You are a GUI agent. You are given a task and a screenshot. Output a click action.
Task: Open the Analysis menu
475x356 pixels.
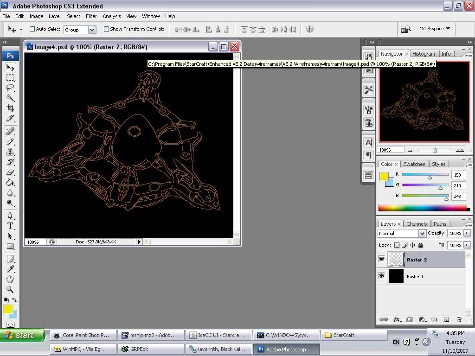(x=111, y=16)
